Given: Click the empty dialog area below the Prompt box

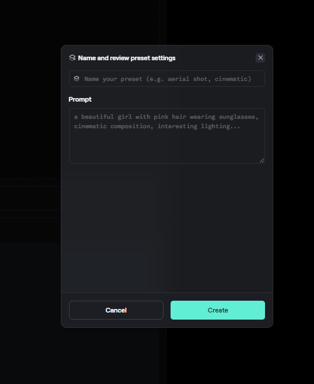Looking at the screenshot, I should point(167,228).
